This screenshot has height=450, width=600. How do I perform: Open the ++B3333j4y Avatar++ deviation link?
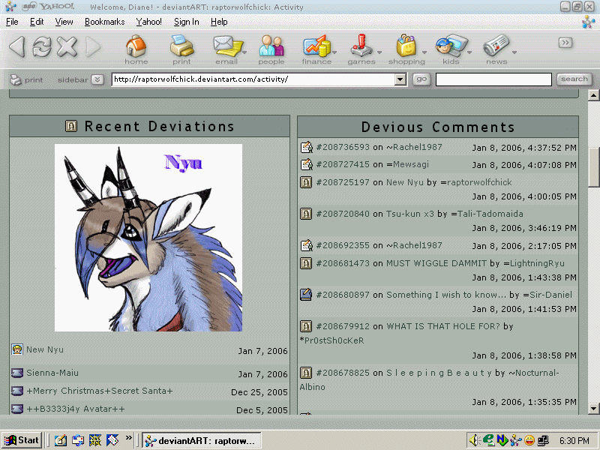tap(76, 409)
